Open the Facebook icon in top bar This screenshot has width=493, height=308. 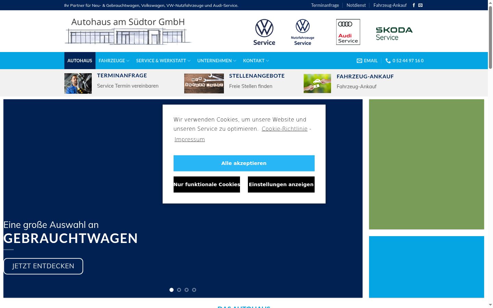[x=414, y=5]
